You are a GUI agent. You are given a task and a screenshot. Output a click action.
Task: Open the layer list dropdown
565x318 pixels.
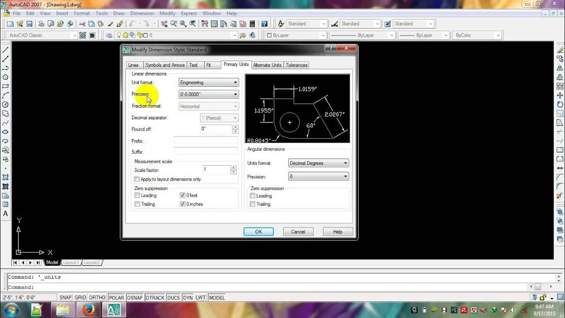click(x=176, y=35)
